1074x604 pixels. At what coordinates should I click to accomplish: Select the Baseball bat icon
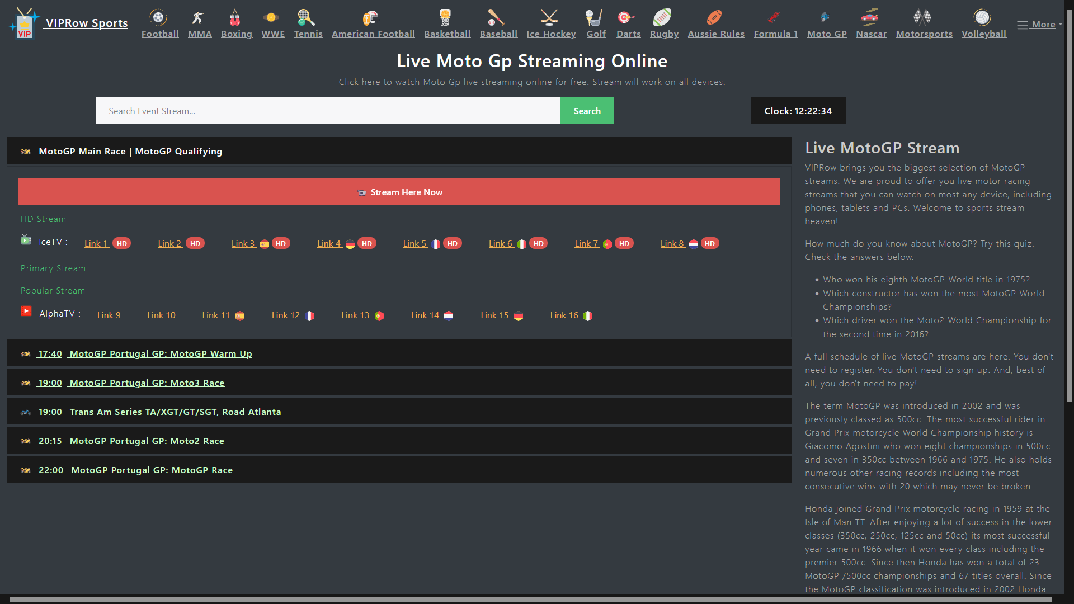tap(496, 17)
